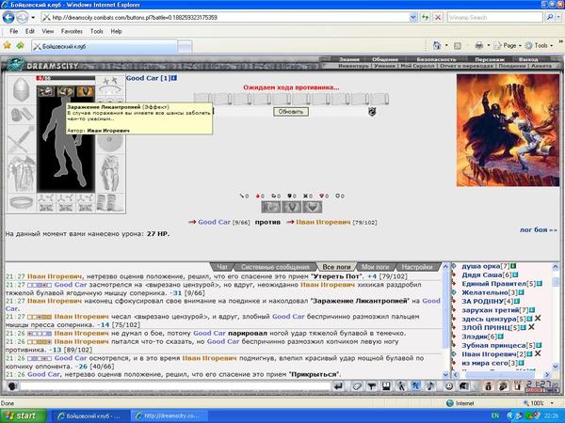Open the Безопасность game menu
Screen dimensions: 565x423
tap(436, 59)
